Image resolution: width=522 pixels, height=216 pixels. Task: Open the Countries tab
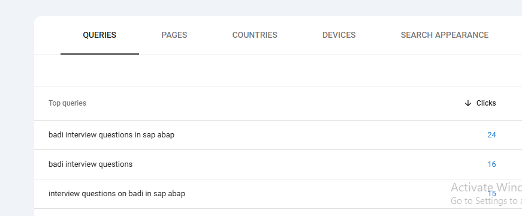[255, 35]
